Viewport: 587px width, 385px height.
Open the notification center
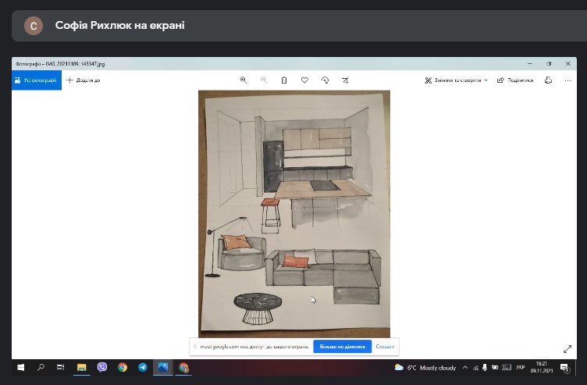[x=564, y=368]
